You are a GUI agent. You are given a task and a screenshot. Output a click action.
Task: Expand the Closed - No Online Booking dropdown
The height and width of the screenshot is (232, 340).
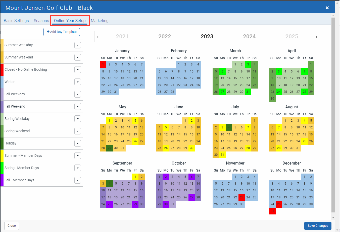click(x=77, y=70)
